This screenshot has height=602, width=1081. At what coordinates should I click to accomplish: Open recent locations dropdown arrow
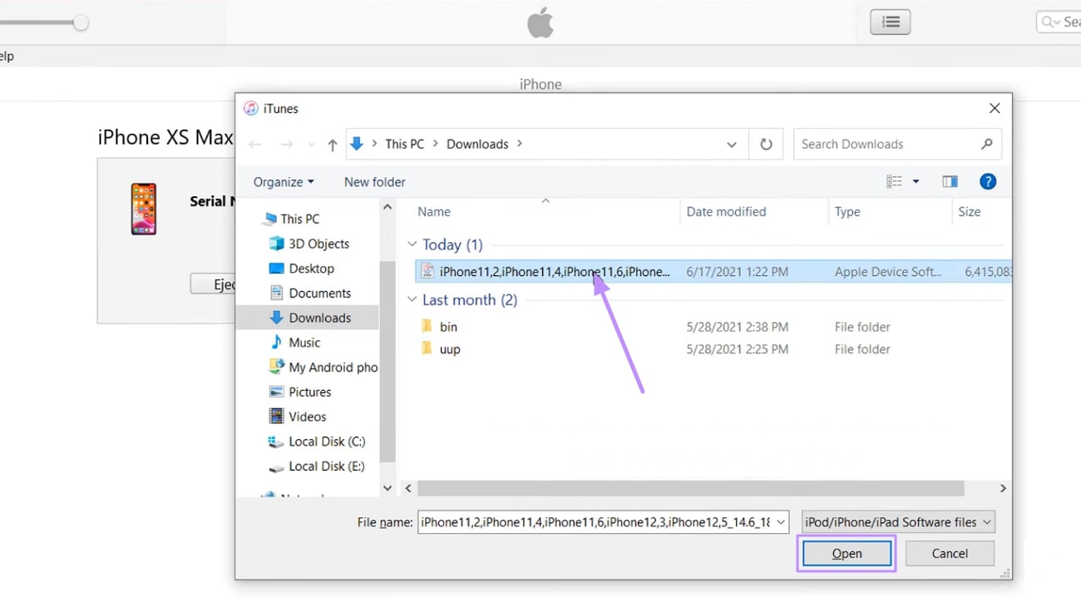(312, 145)
